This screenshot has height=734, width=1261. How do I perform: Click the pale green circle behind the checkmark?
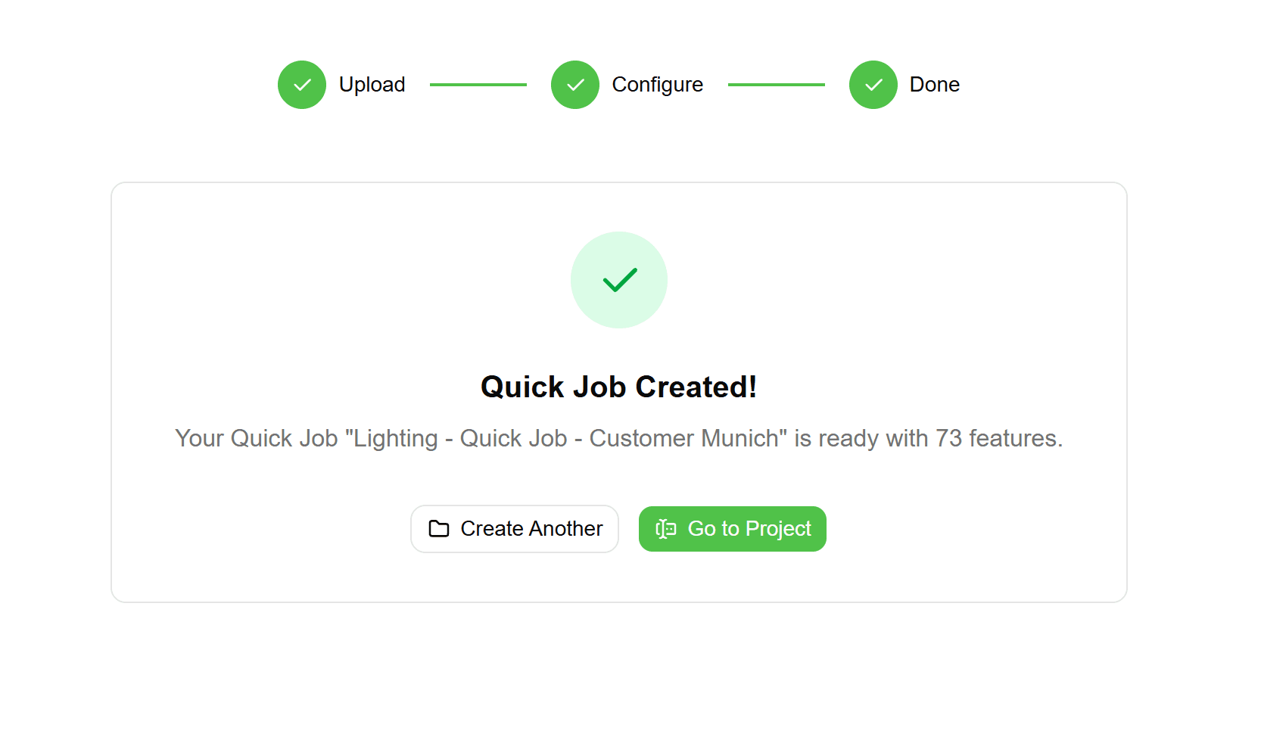tap(619, 280)
